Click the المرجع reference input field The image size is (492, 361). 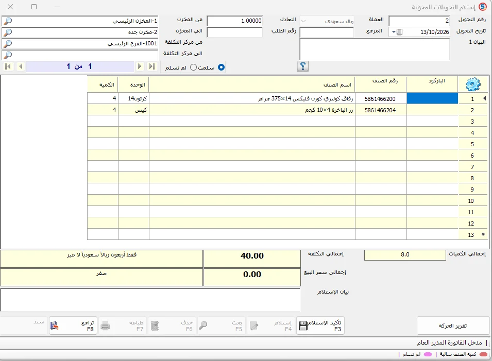tap(327, 32)
